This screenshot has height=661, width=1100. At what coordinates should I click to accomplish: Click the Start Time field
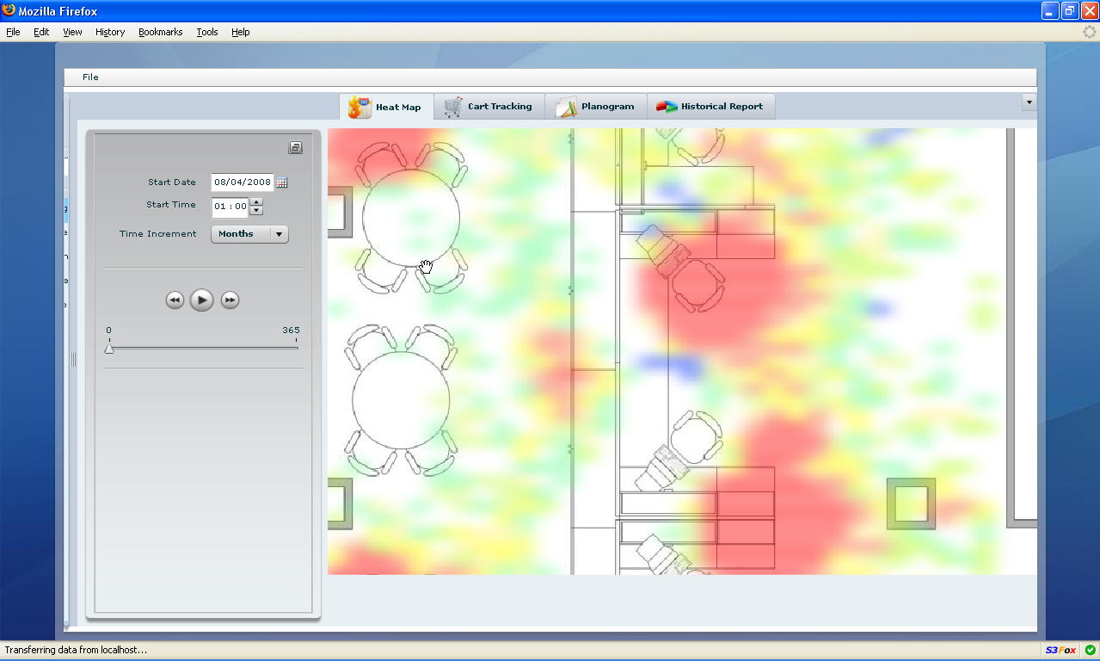(x=230, y=207)
